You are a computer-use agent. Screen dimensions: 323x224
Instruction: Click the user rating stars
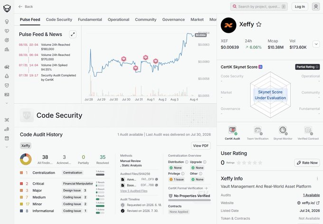tap(249, 163)
